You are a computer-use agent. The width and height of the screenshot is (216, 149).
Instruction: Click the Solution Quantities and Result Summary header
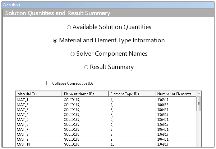pos(58,13)
